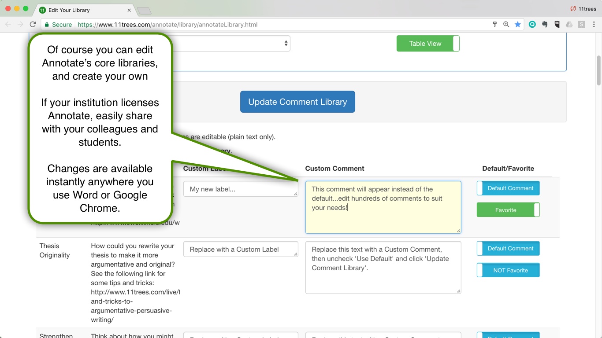Click the 'My new label...' input
This screenshot has height=338, width=602.
241,189
